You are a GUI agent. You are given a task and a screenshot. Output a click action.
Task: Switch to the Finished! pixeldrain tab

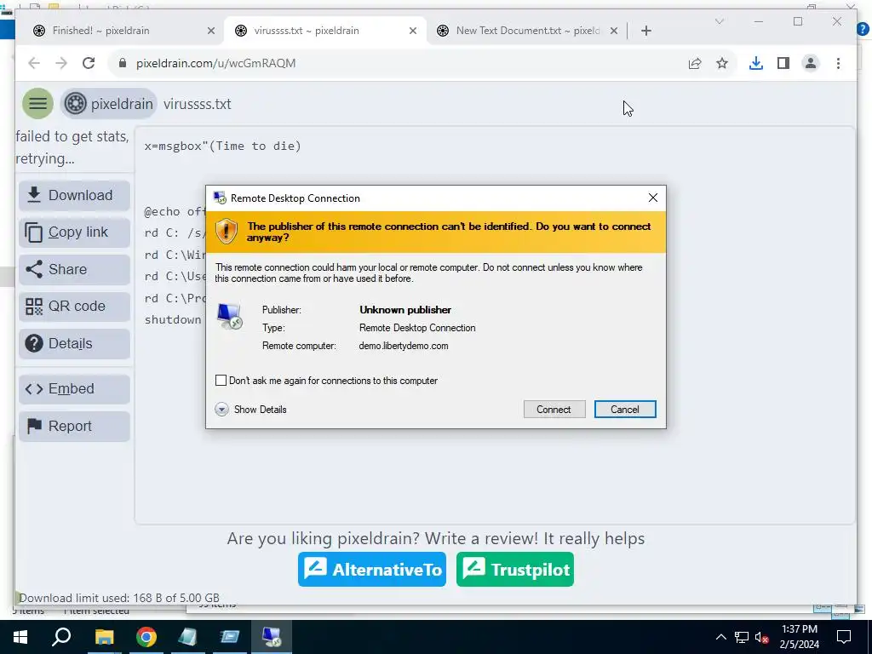(x=119, y=31)
